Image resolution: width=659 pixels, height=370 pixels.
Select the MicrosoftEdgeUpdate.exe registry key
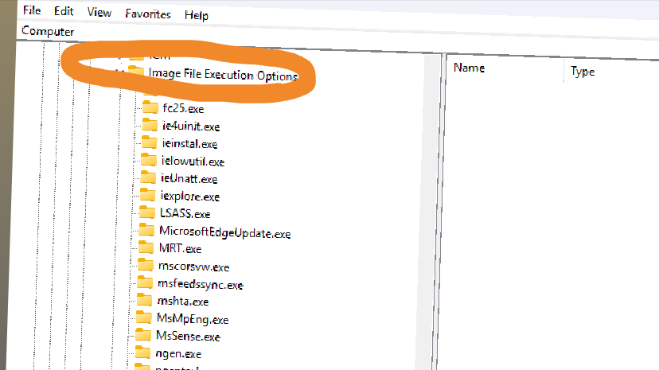point(225,232)
